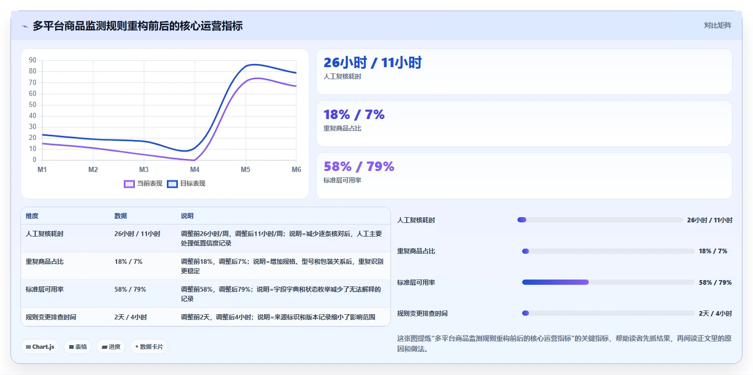
Task: Click the 人工复核耗时 progress bar
Action: [x=600, y=220]
